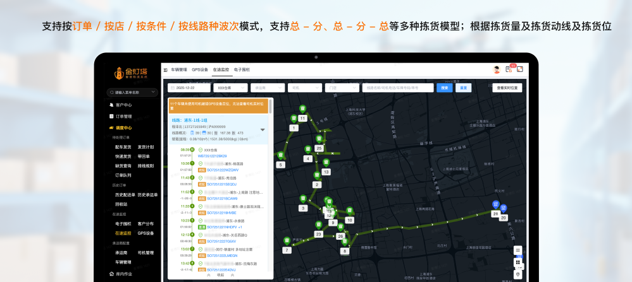The width and height of the screenshot is (632, 282).
Task: Click the grid view map button
Action: pos(517,262)
